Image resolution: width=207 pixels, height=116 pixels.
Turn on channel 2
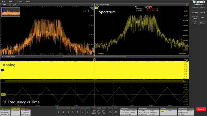click(x=59, y=112)
